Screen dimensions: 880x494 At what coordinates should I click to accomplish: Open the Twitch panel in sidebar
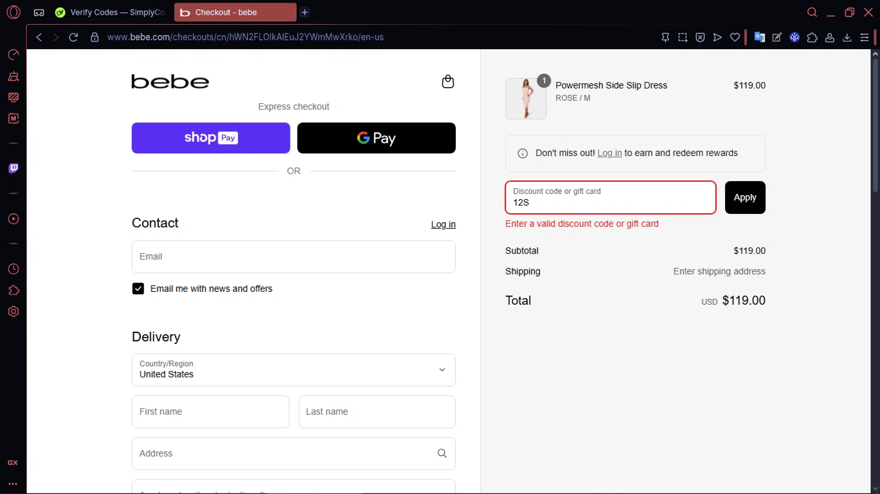click(x=13, y=169)
